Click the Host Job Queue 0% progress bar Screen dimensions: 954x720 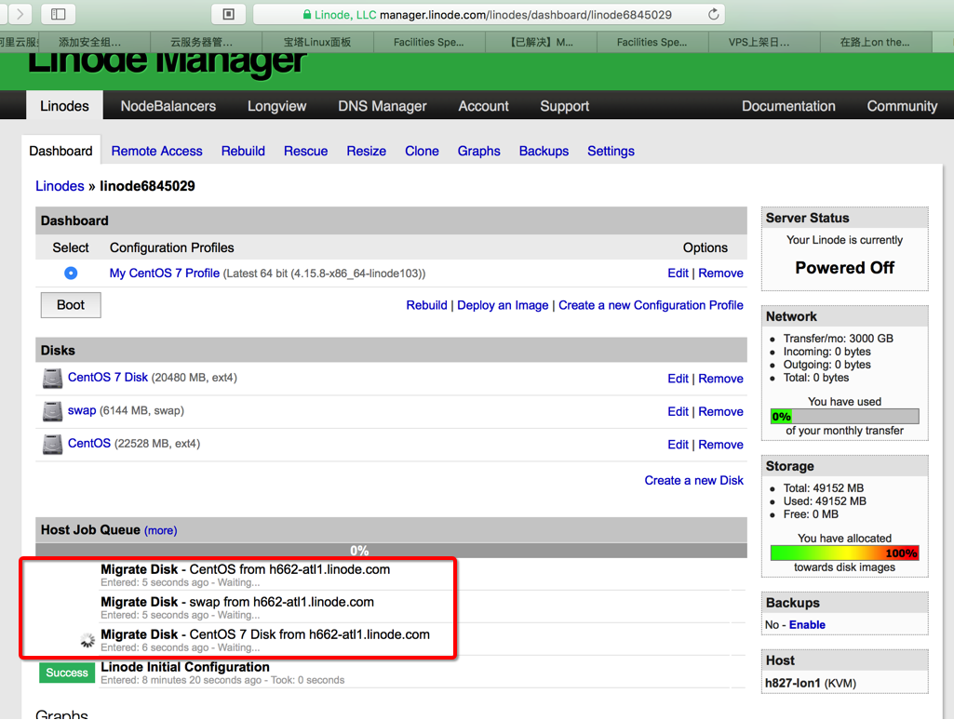click(x=391, y=551)
